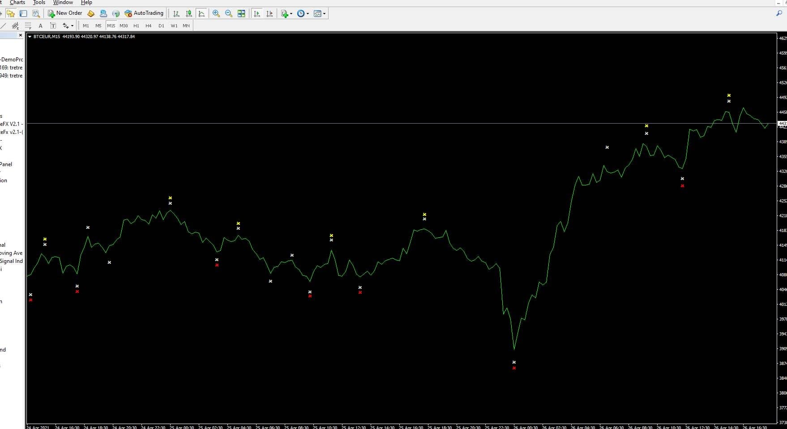Select the draw equidistant channel tool
Screen dimensions: 787x429
click(15, 26)
